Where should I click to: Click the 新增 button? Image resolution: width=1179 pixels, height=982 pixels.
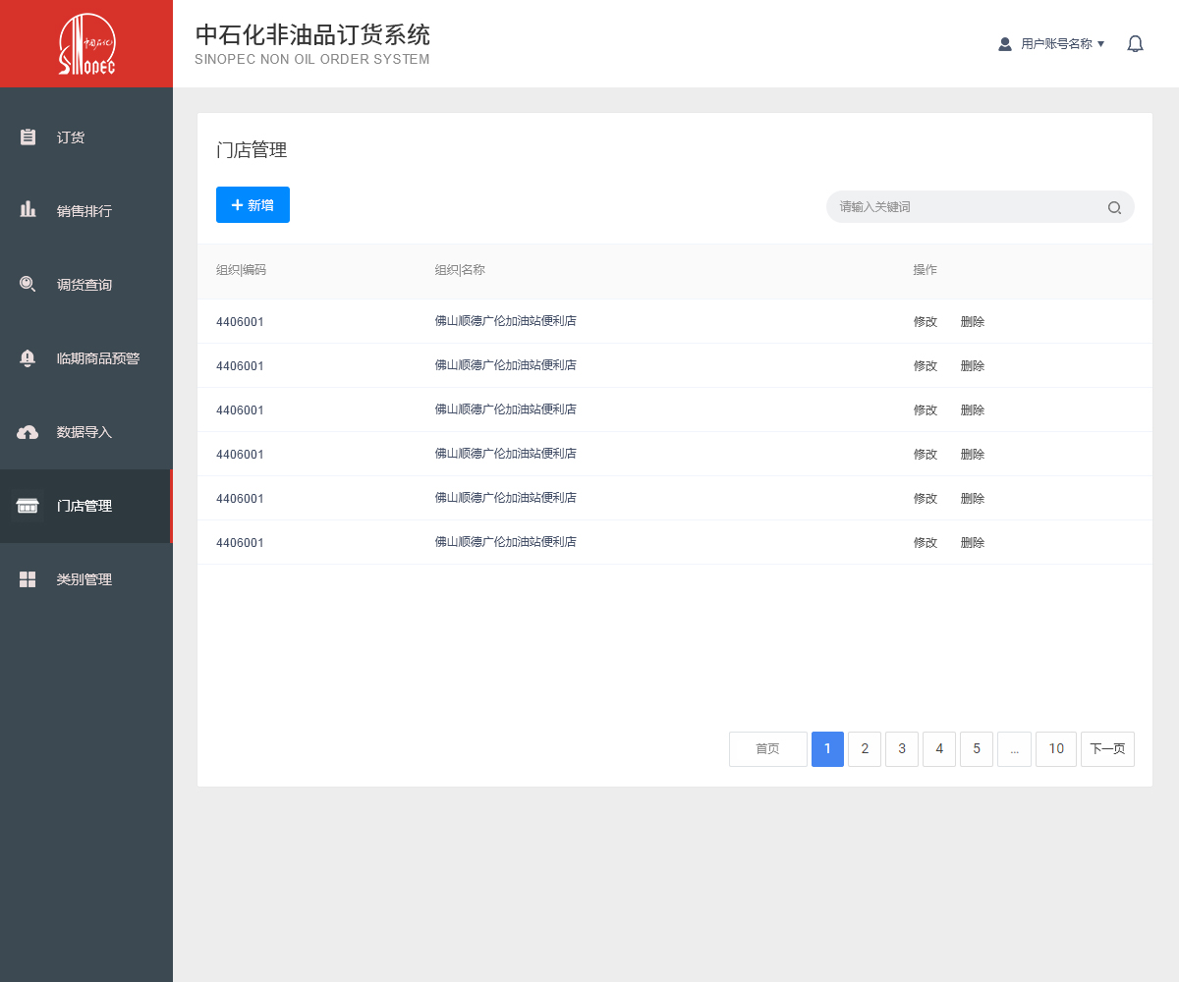(x=253, y=205)
